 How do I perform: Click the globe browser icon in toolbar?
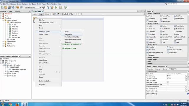tap(44, 7)
